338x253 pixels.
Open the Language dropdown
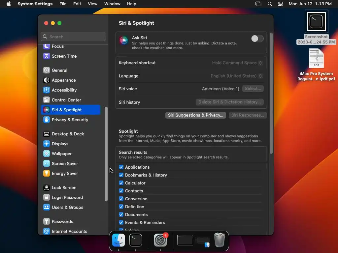tap(236, 76)
